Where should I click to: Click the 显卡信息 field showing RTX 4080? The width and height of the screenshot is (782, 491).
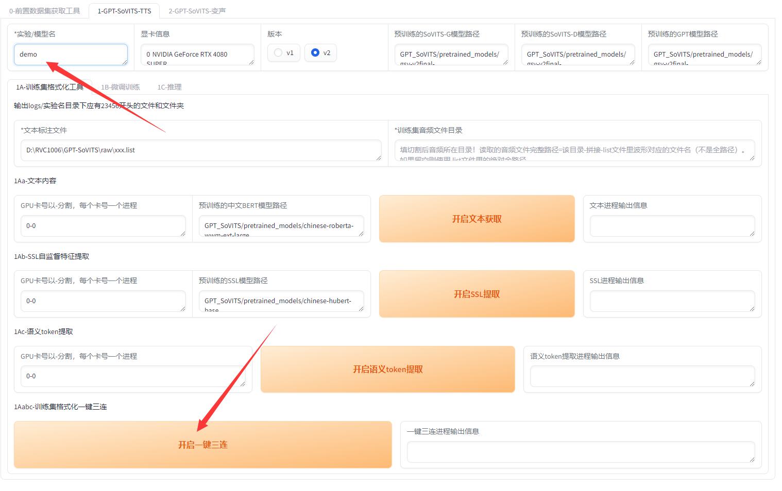click(x=197, y=55)
